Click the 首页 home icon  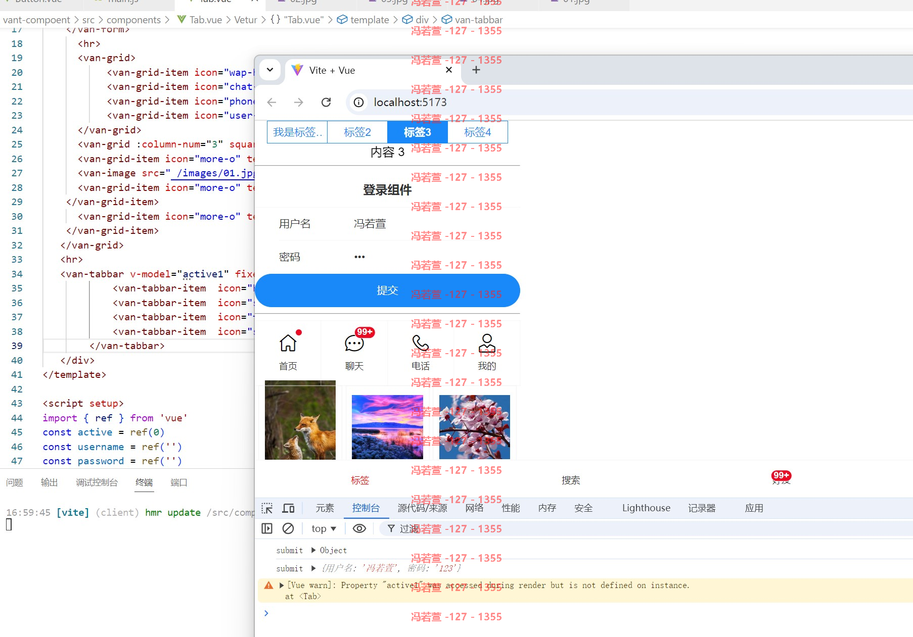click(x=288, y=343)
